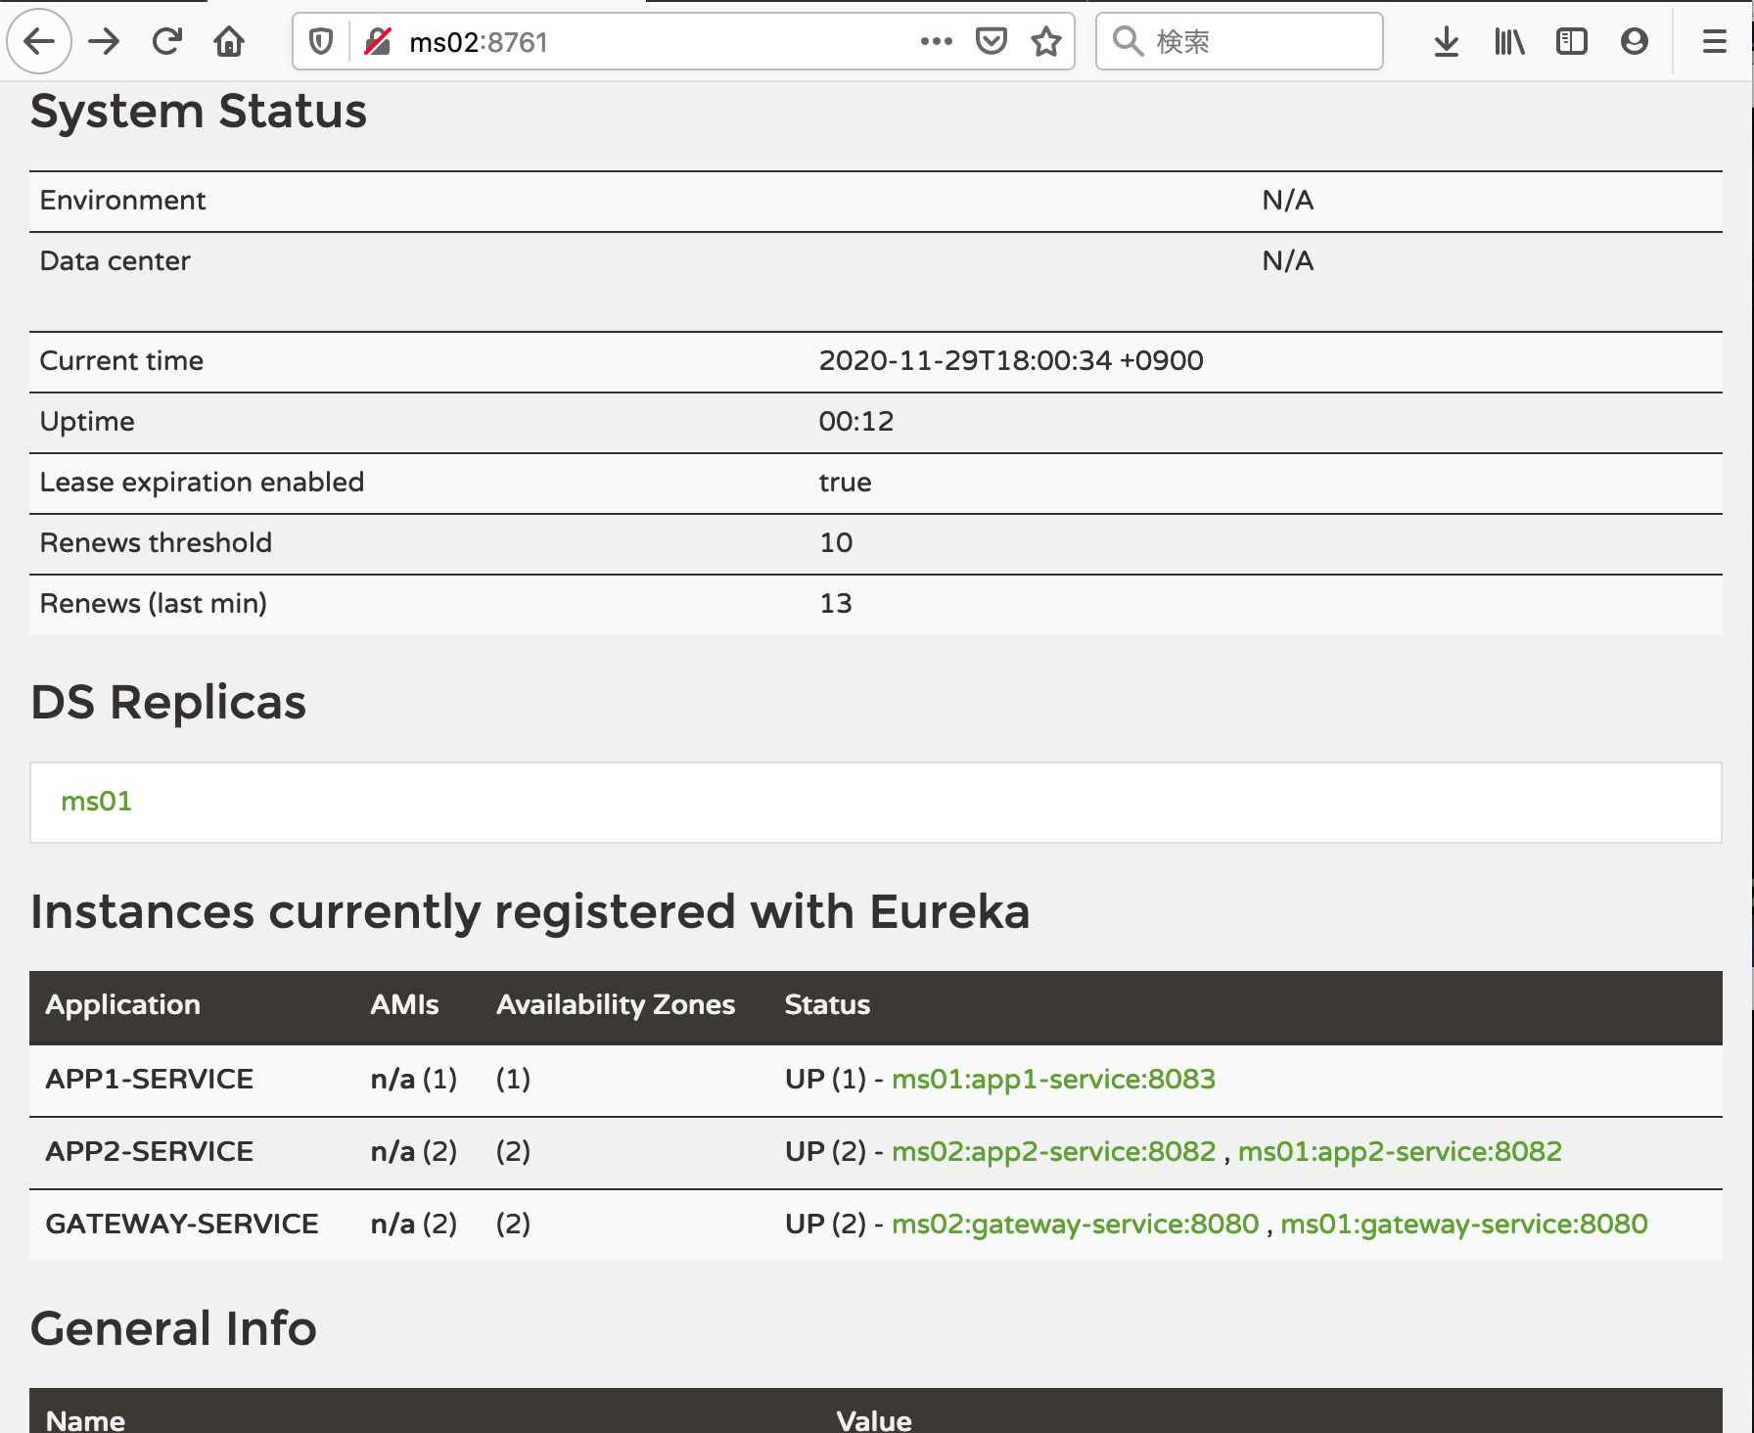Reload the current page

pos(167,41)
